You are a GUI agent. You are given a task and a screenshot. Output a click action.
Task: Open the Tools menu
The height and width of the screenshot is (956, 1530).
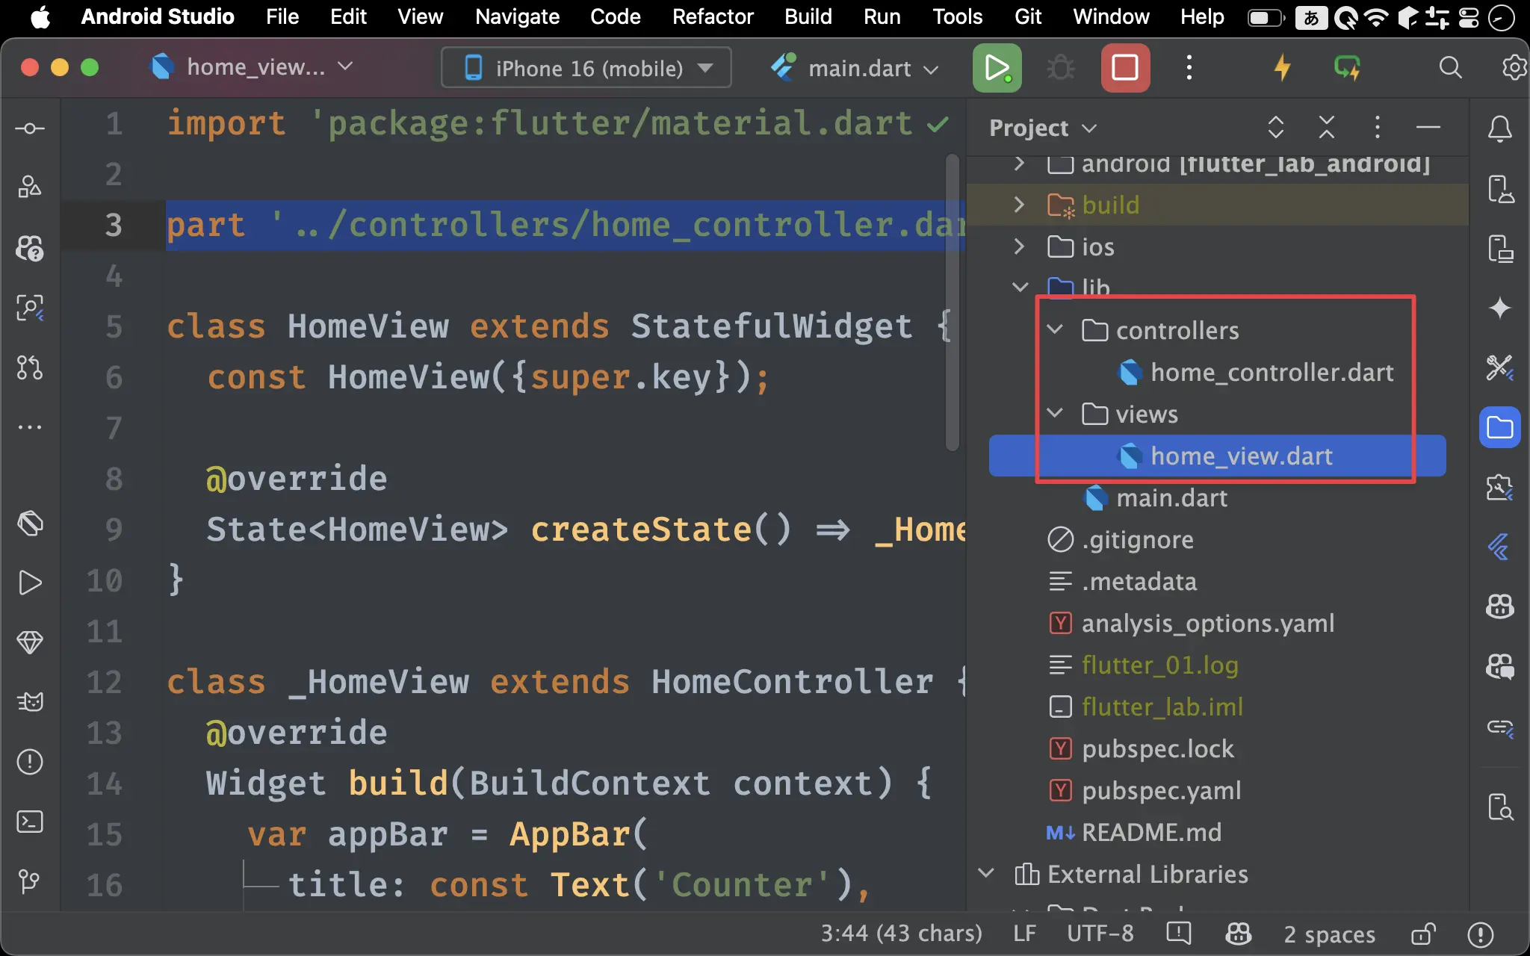pos(957,16)
